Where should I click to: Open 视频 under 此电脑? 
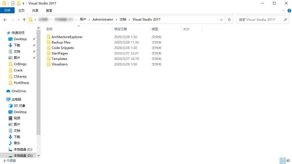(x=17, y=118)
